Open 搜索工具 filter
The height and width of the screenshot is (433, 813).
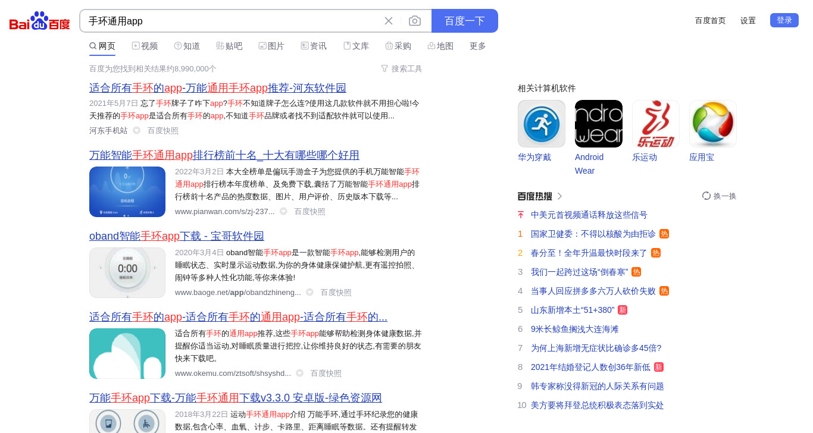point(402,68)
